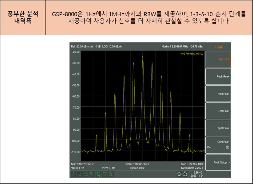Select the Peak-Peak softkey
The width and height of the screenshot is (253, 184).
coord(218,76)
